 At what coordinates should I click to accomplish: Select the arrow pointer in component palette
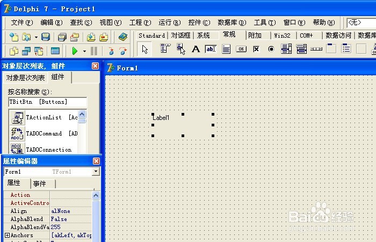click(145, 49)
